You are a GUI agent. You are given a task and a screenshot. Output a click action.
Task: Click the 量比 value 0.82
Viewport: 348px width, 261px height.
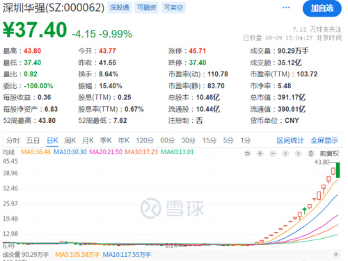pyautogui.click(x=31, y=74)
